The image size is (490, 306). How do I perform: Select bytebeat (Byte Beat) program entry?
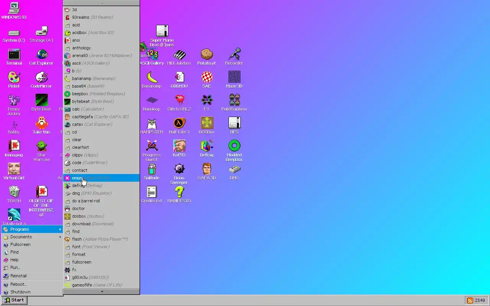coord(101,101)
